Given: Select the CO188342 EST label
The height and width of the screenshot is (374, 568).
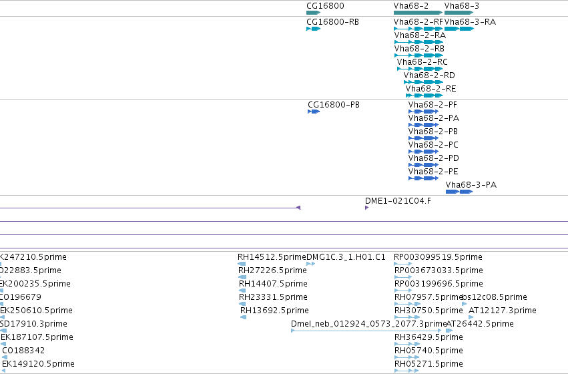Looking at the screenshot, I should [x=23, y=351].
